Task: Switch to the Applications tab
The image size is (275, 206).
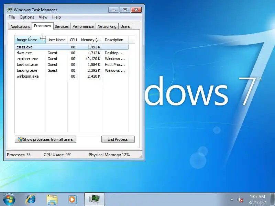Action: click(20, 26)
